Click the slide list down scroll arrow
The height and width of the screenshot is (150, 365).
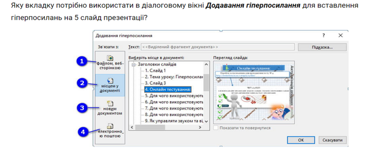pyautogui.click(x=206, y=121)
